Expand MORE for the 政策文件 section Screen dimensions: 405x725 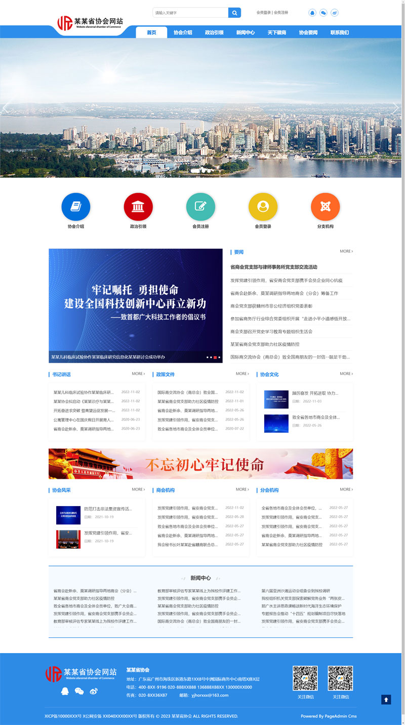[242, 374]
